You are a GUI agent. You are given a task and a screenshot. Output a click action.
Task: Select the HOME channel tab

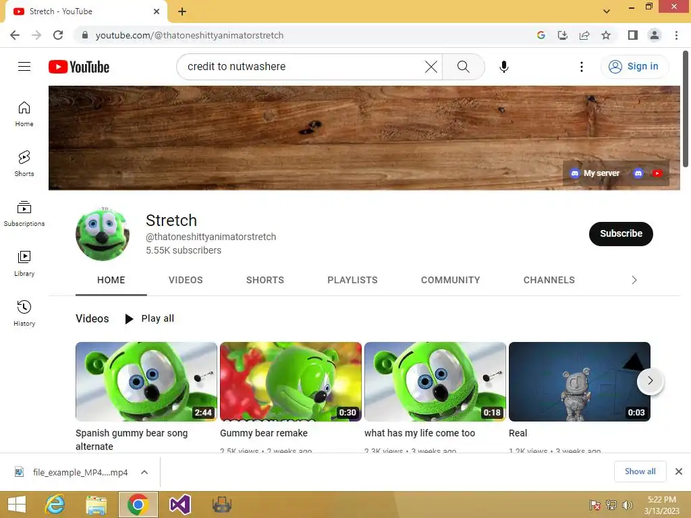click(111, 280)
